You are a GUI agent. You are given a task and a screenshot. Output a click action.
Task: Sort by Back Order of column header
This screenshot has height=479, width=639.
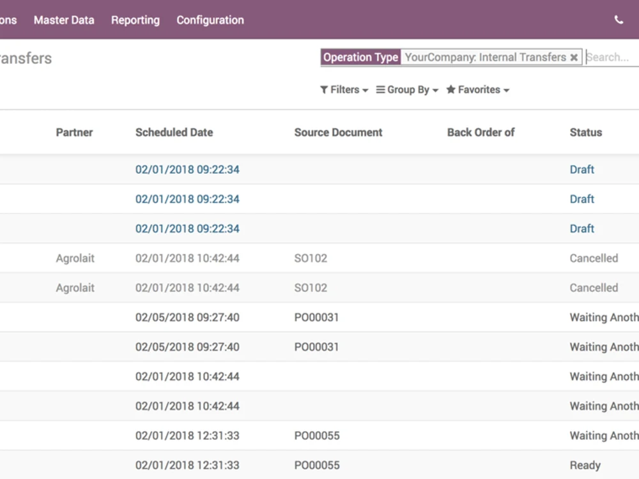pos(481,132)
